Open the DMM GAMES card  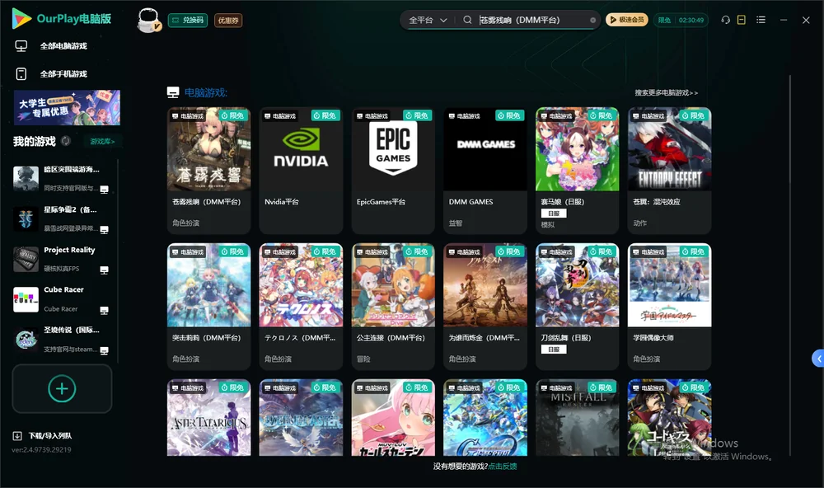point(485,171)
